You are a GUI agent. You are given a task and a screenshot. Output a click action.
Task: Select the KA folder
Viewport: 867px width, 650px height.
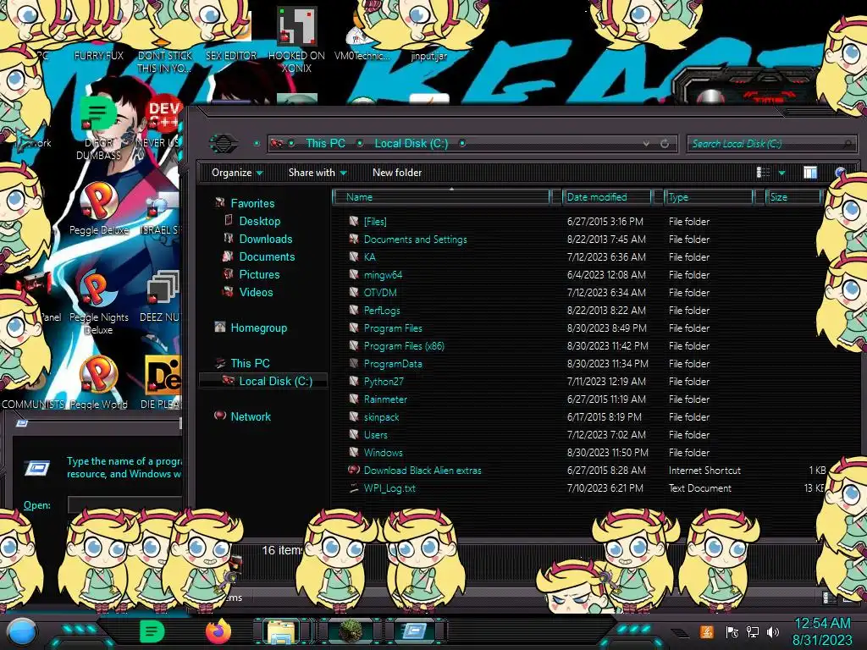[369, 257]
